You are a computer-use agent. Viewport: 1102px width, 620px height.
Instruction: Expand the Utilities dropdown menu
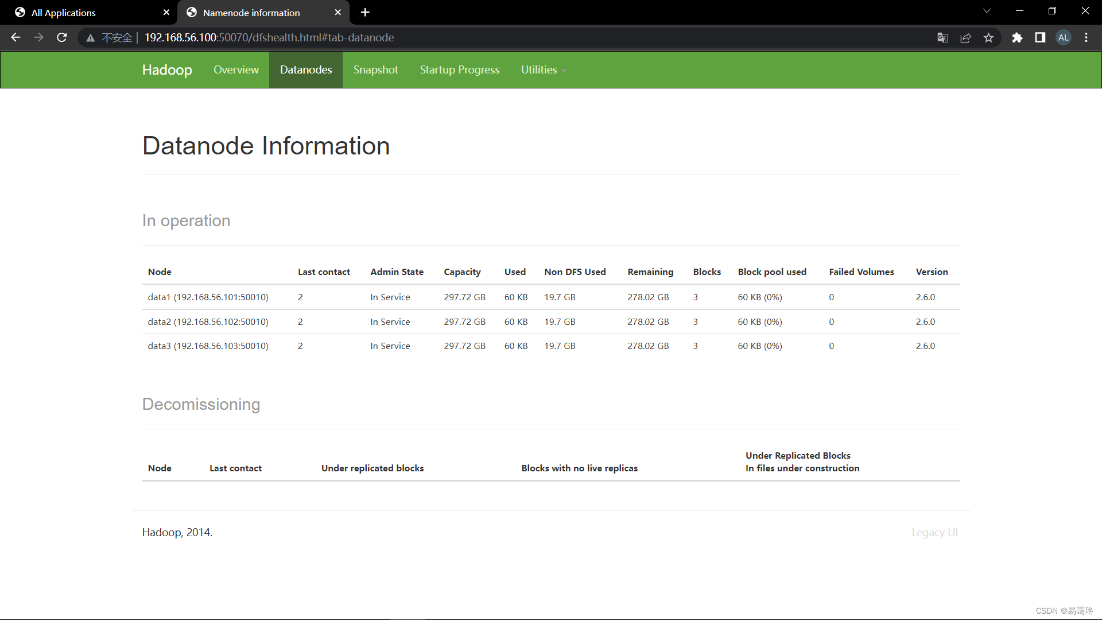click(543, 69)
